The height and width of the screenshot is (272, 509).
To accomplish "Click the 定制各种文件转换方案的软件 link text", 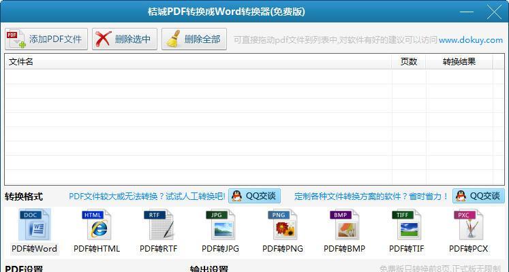I will point(371,197).
